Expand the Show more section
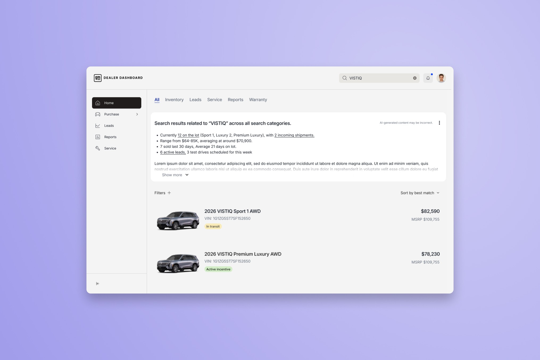540x360 pixels. point(175,175)
